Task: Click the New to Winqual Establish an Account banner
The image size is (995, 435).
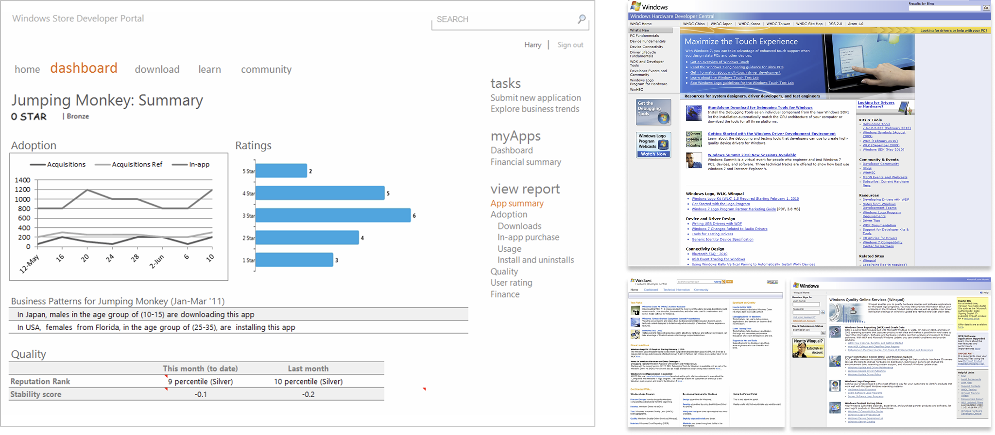Action: tap(808, 348)
